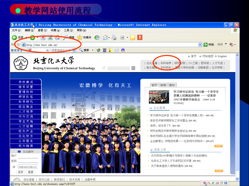This screenshot has height=186, width=249.
Task: Click the 登录 login button
Action: [21, 172]
